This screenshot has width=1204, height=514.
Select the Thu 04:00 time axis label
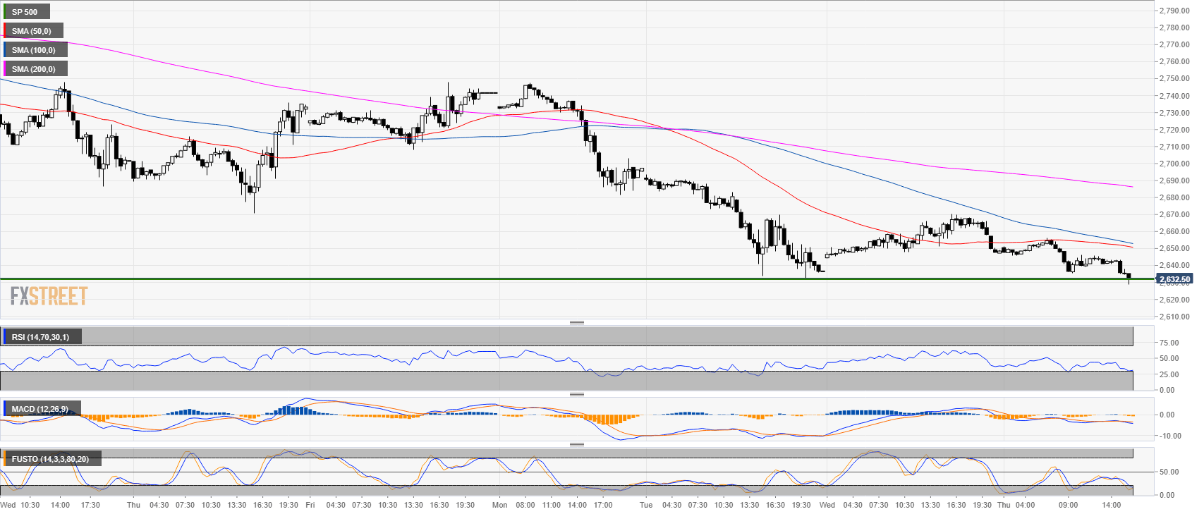point(1016,505)
